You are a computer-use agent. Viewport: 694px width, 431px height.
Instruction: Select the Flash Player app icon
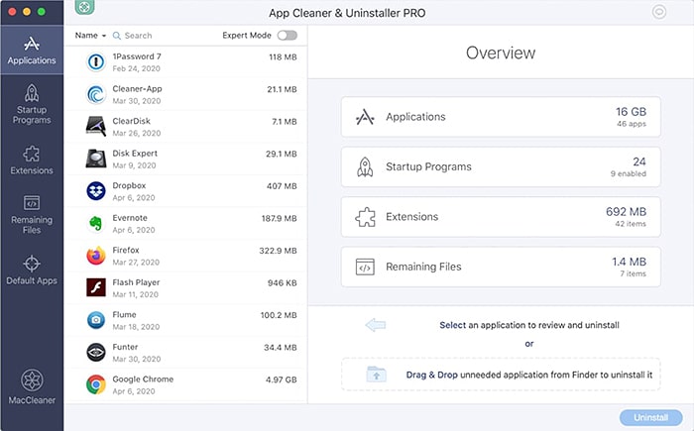96,288
